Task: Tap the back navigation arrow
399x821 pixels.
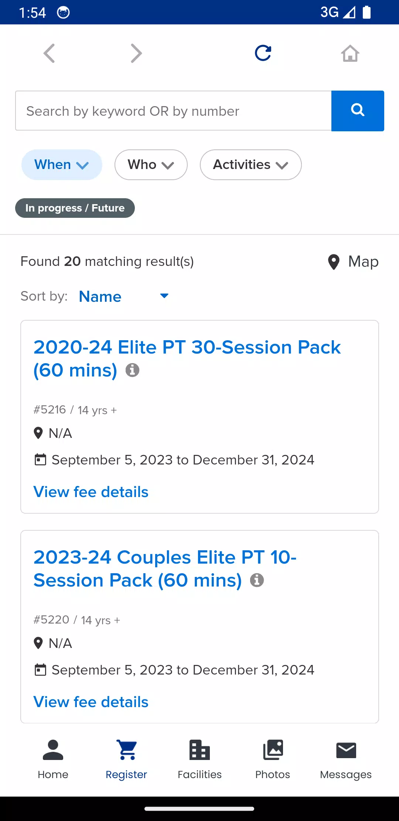Action: coord(49,53)
